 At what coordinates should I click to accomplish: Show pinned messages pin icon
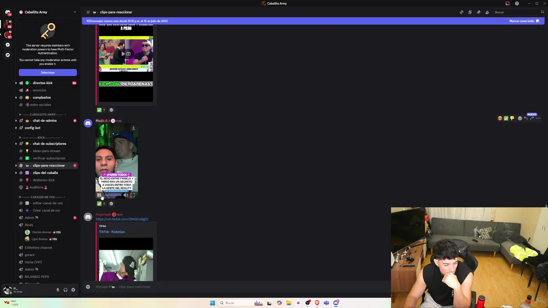pyautogui.click(x=478, y=12)
